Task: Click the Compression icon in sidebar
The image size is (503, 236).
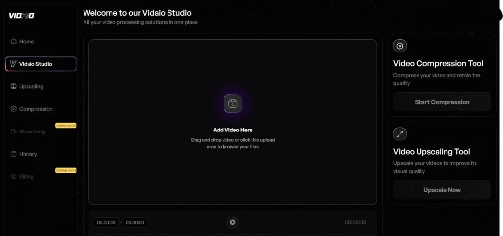Action: 14,109
